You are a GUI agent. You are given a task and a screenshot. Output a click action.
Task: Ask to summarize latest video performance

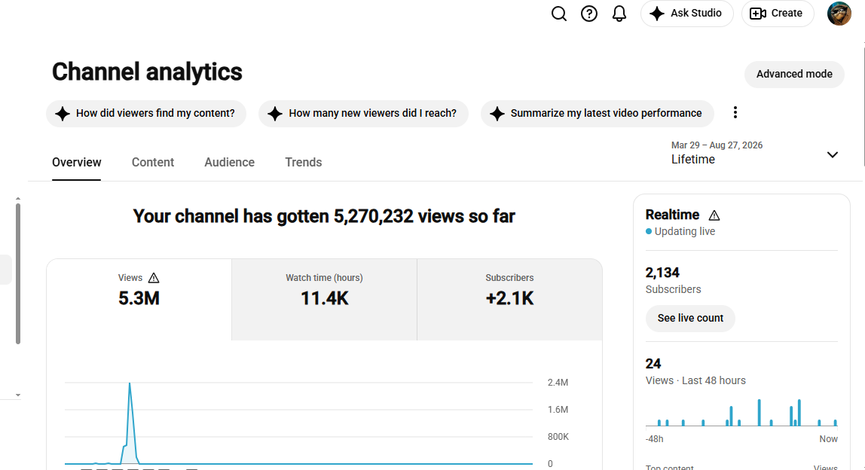[598, 113]
